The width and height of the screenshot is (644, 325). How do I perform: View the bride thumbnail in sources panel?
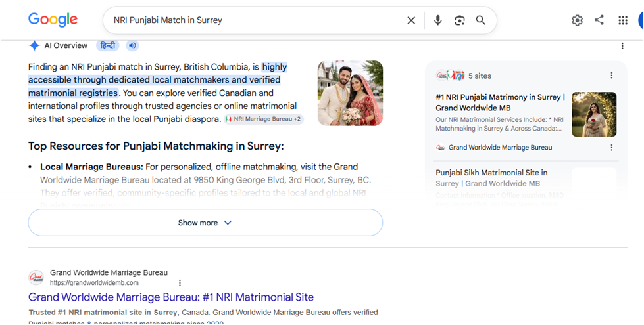coord(594,114)
